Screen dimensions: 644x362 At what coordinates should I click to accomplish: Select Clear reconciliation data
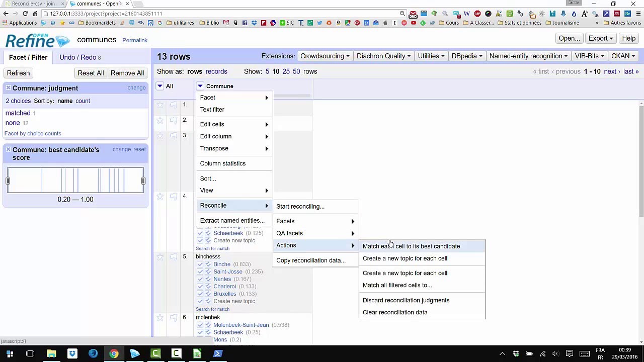(x=422, y=312)
